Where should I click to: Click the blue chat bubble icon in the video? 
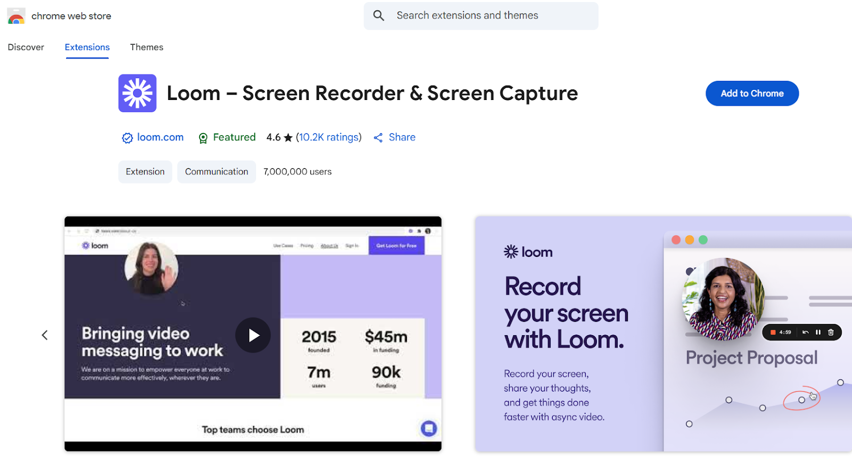(429, 428)
